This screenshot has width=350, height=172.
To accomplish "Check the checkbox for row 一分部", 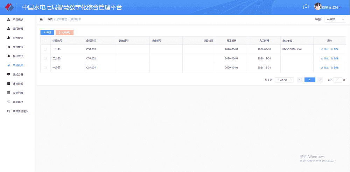I will click(45, 67).
